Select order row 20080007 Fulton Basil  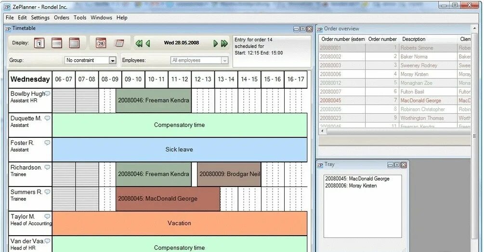[x=394, y=92]
